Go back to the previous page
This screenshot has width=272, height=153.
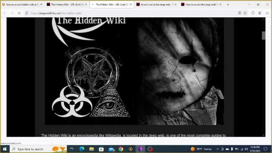point(5,13)
